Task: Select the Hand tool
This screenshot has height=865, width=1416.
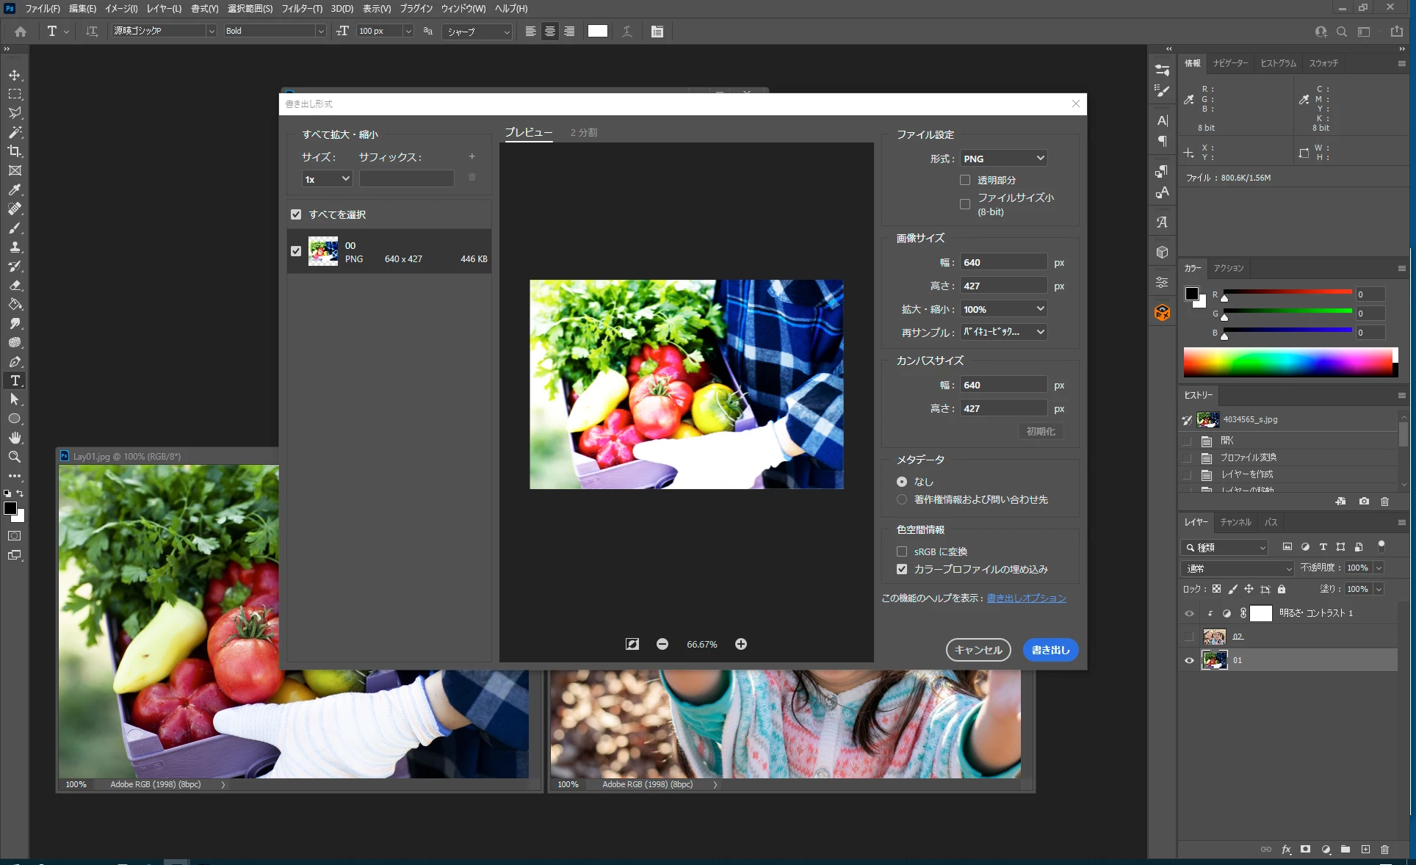Action: 15,438
